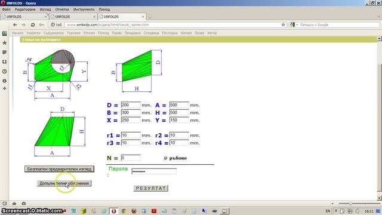Open Bookmarks panel star in sidebar
Image resolution: width=382 pixels, height=215 pixels.
(4, 43)
